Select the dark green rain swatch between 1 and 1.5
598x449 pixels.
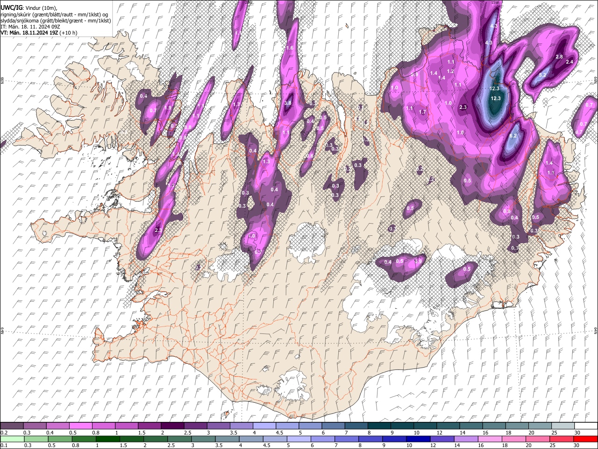pyautogui.click(x=108, y=439)
